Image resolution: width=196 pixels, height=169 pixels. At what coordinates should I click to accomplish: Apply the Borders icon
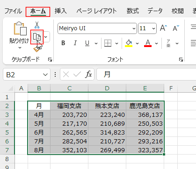click(108, 43)
